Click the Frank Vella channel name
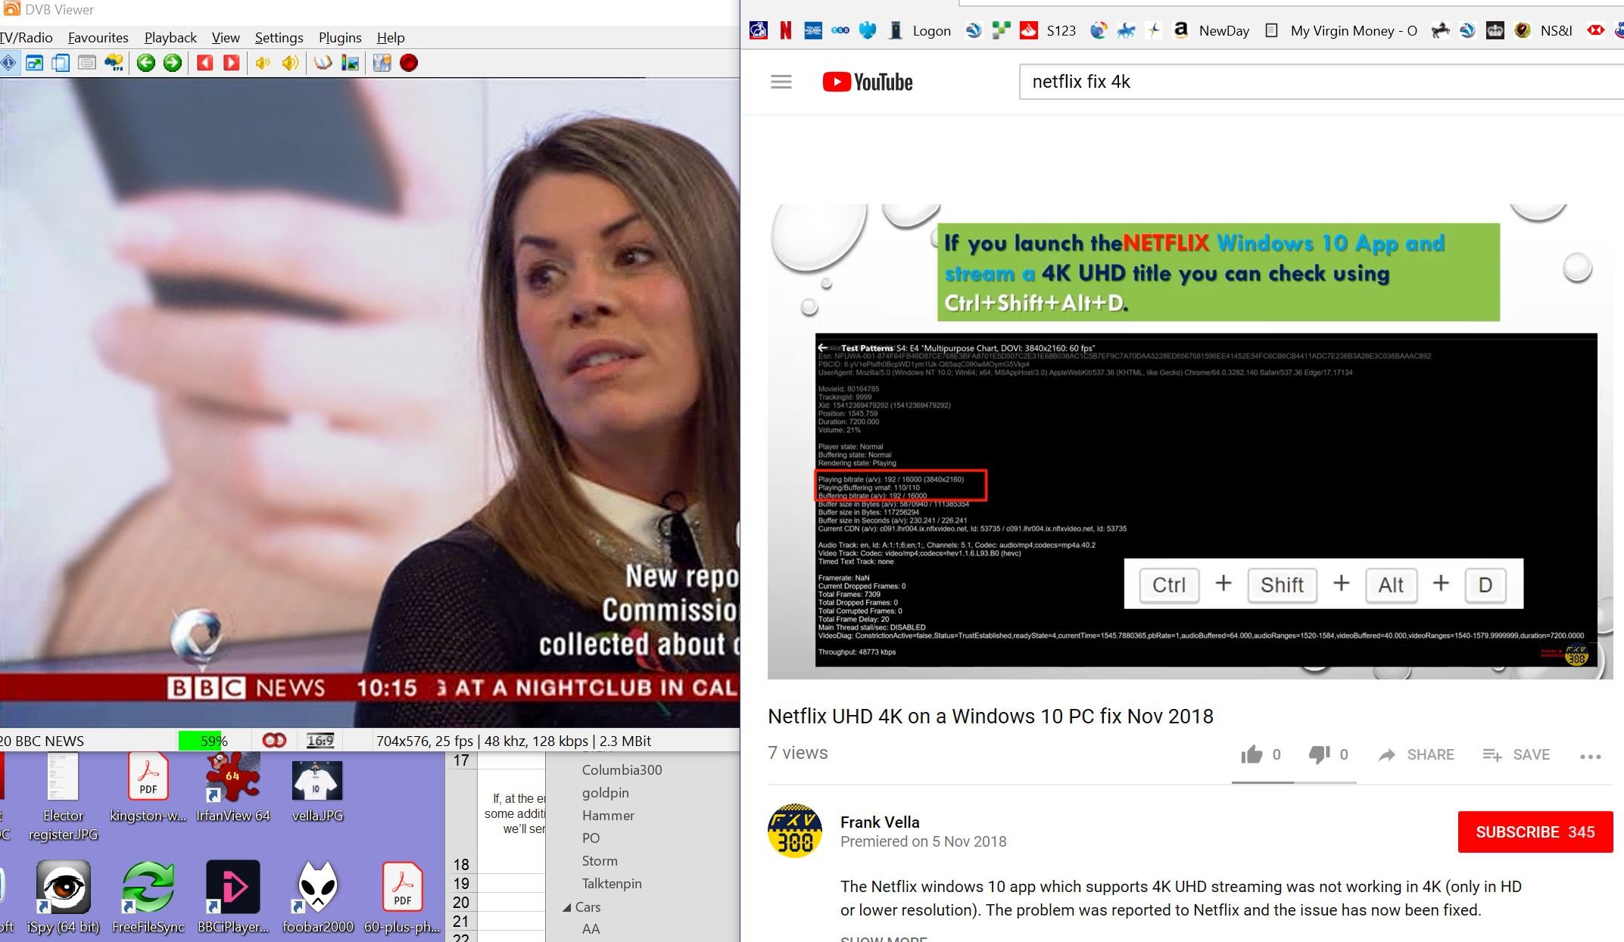 pyautogui.click(x=880, y=822)
